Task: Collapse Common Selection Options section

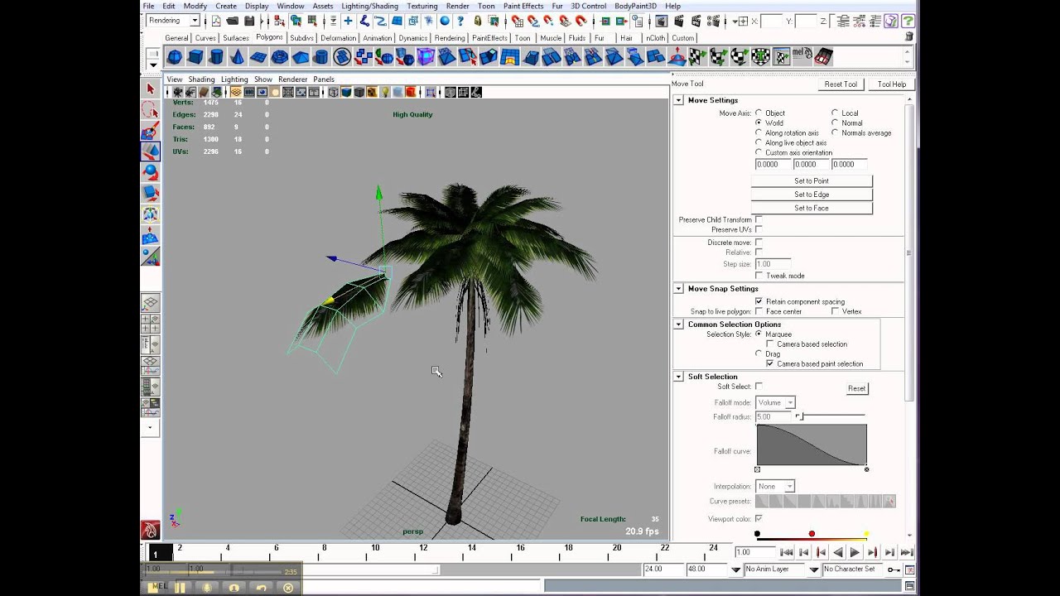Action: [x=678, y=324]
